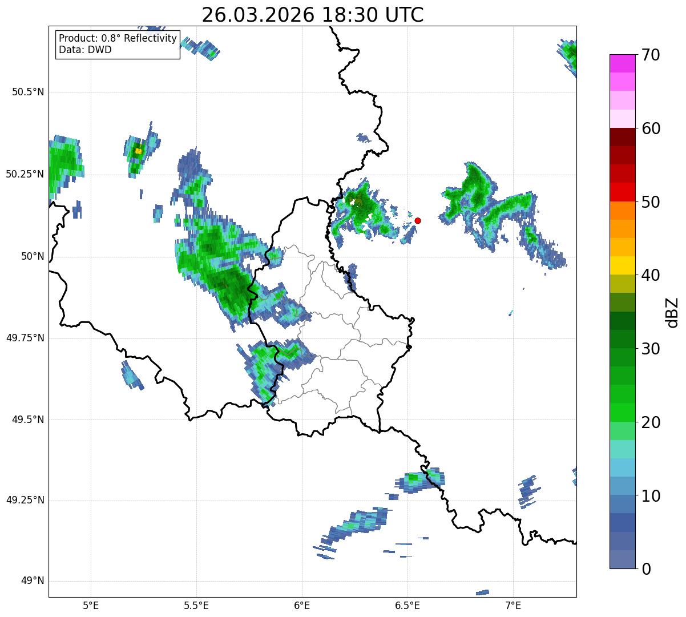The width and height of the screenshot is (686, 617).
Task: Click the orange colorbar segment just below 50
Action: [x=622, y=211]
